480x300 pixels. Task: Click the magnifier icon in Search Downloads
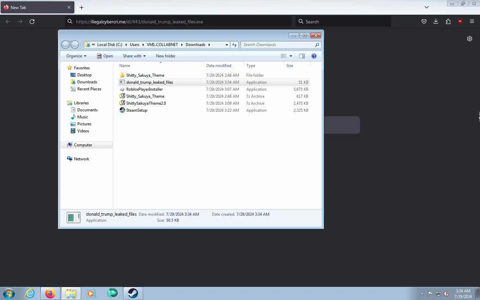click(317, 45)
